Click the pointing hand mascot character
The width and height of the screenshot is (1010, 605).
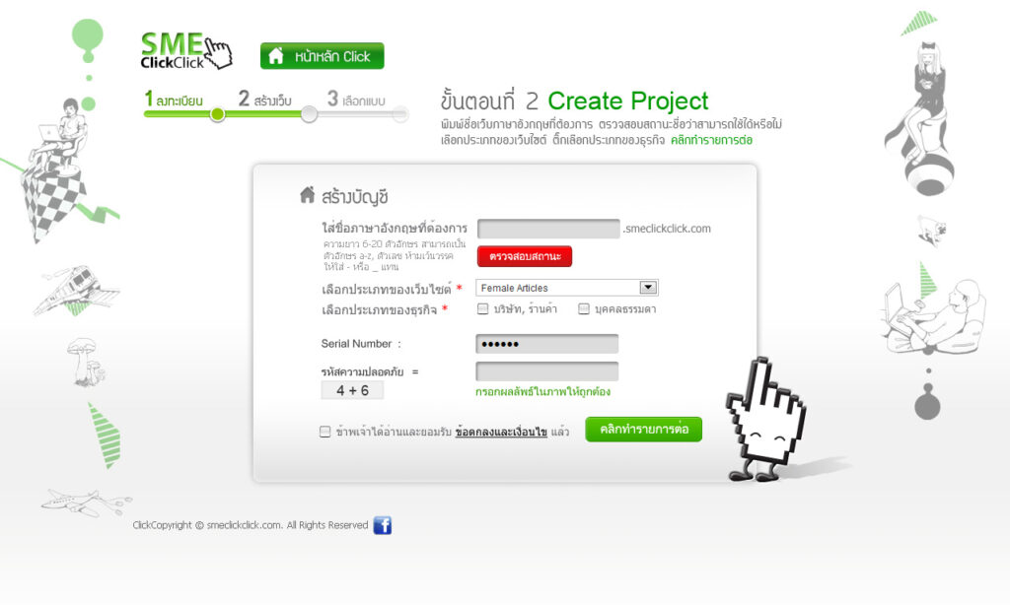click(x=765, y=421)
